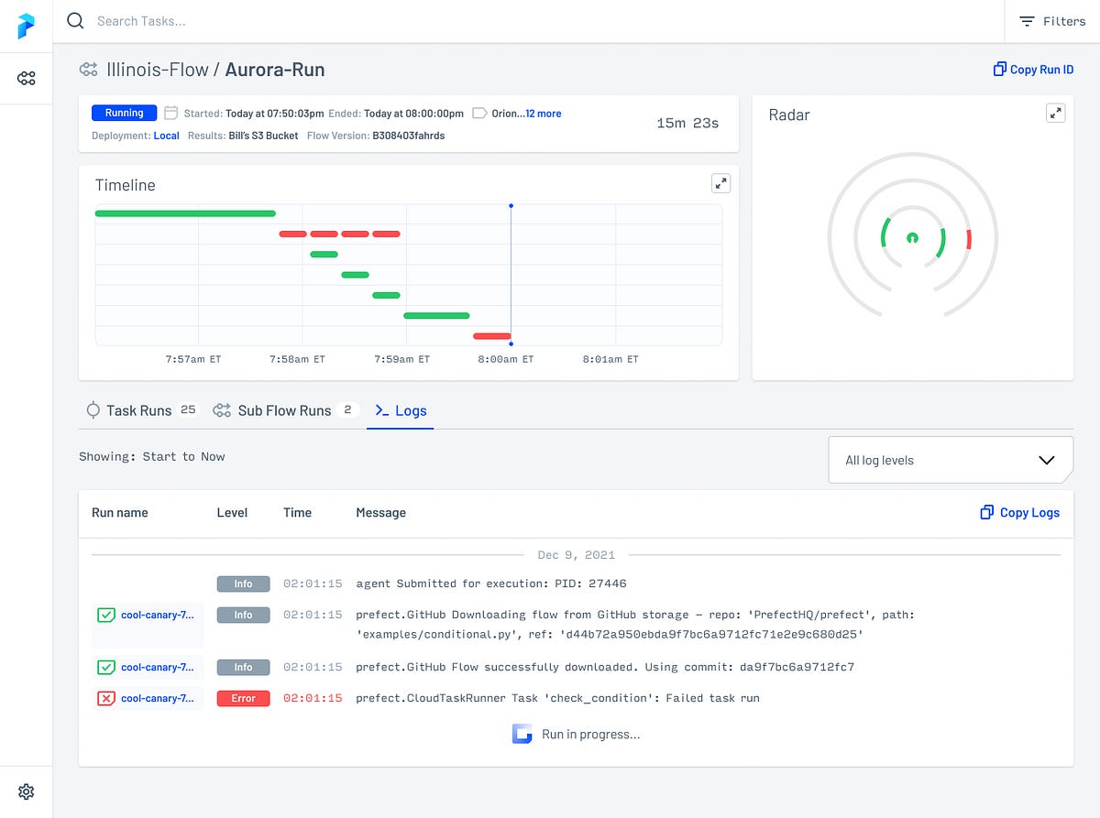Click the calendar icon beside Started
Viewport: 1100px width, 818px height.
pos(170,114)
